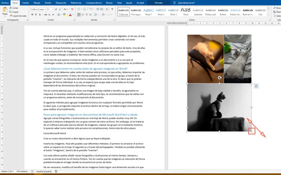Click the Seleccionar icon

point(275,16)
